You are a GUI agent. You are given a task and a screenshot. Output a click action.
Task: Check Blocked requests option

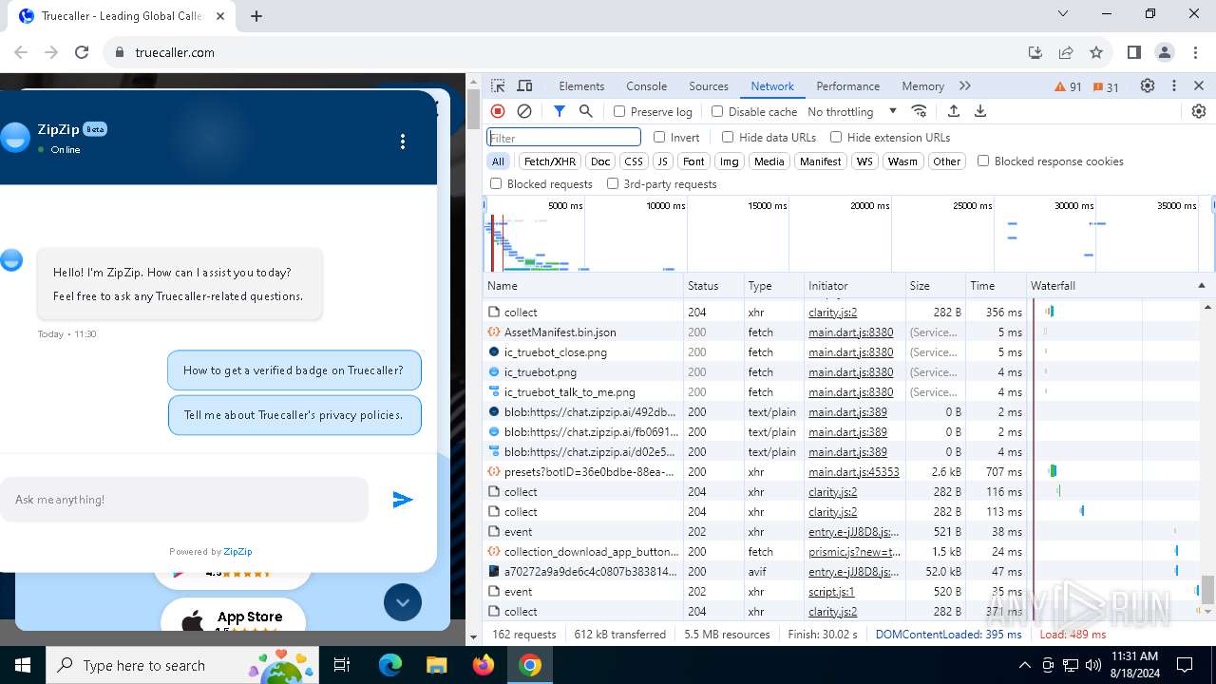pos(496,183)
